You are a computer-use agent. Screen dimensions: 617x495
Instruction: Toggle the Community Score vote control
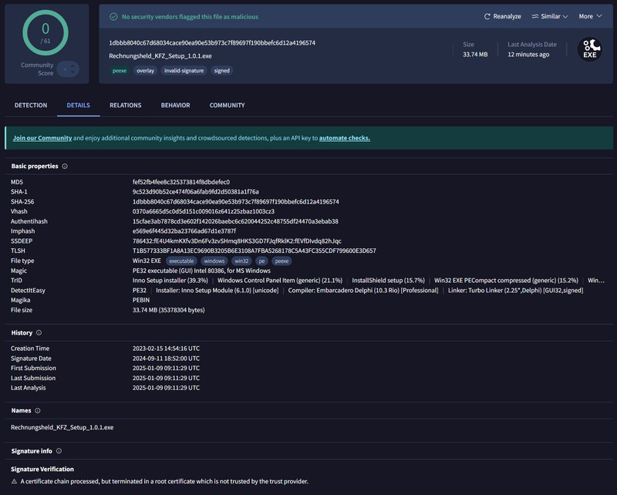click(68, 69)
